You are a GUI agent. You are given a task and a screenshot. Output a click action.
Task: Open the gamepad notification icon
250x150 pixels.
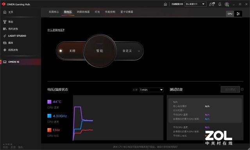click(212, 4)
